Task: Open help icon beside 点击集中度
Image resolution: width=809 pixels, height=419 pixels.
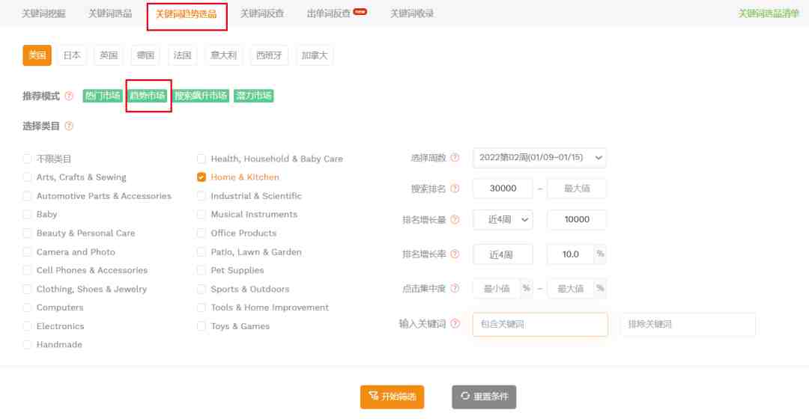Action: 455,288
